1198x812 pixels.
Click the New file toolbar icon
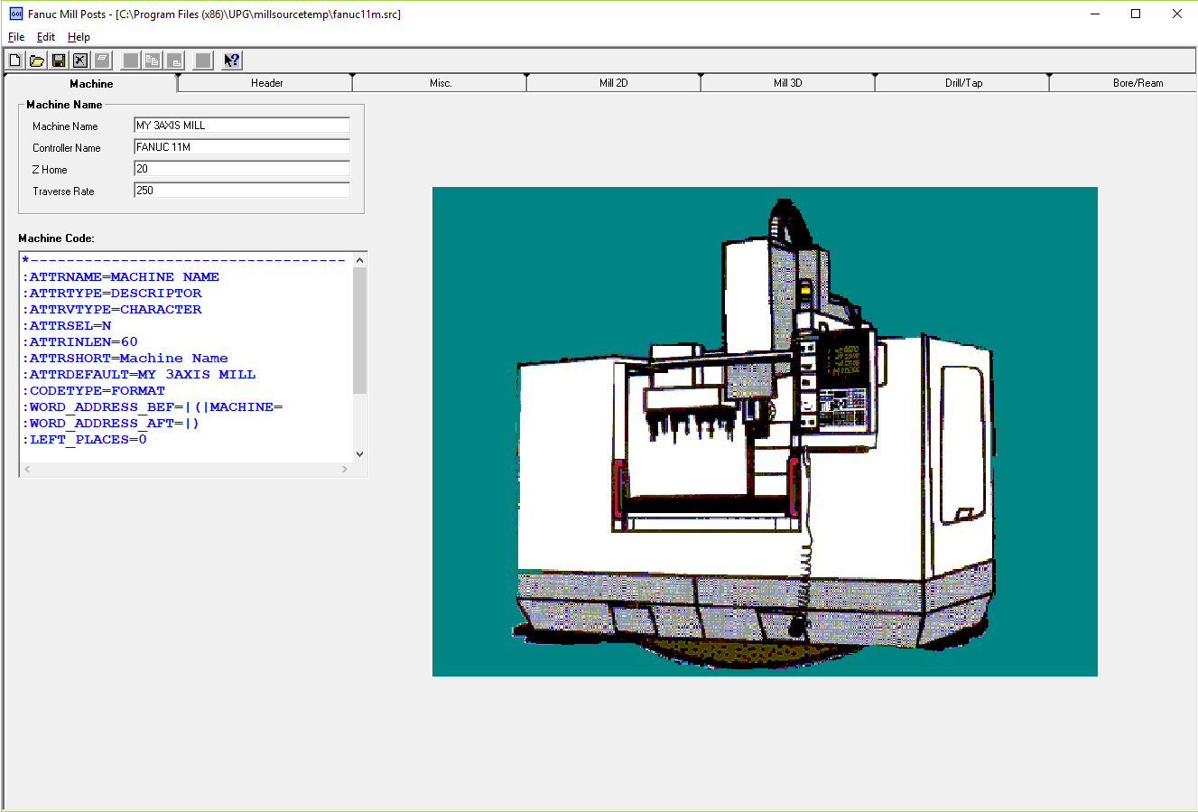tap(15, 61)
